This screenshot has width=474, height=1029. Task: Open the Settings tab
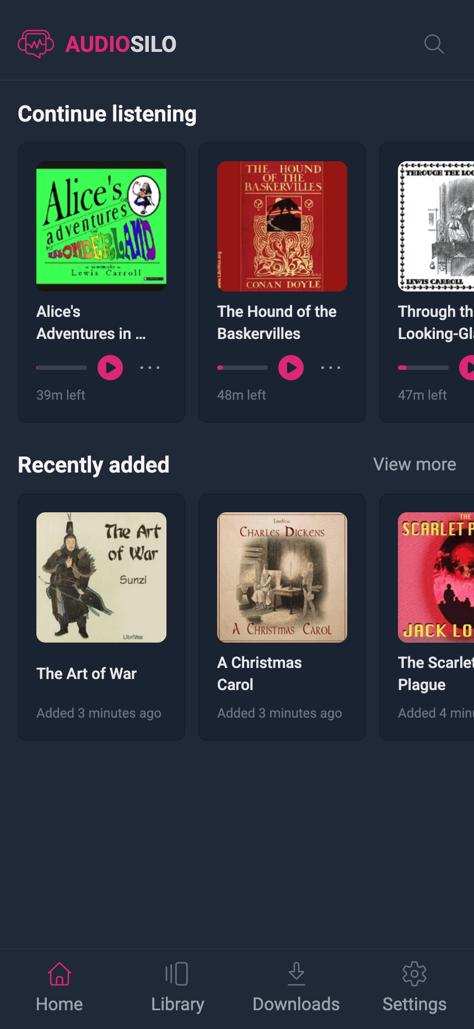pos(414,988)
